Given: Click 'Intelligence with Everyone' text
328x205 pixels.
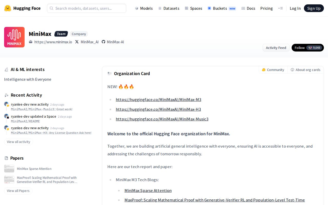Looking at the screenshot, I should (28, 79).
